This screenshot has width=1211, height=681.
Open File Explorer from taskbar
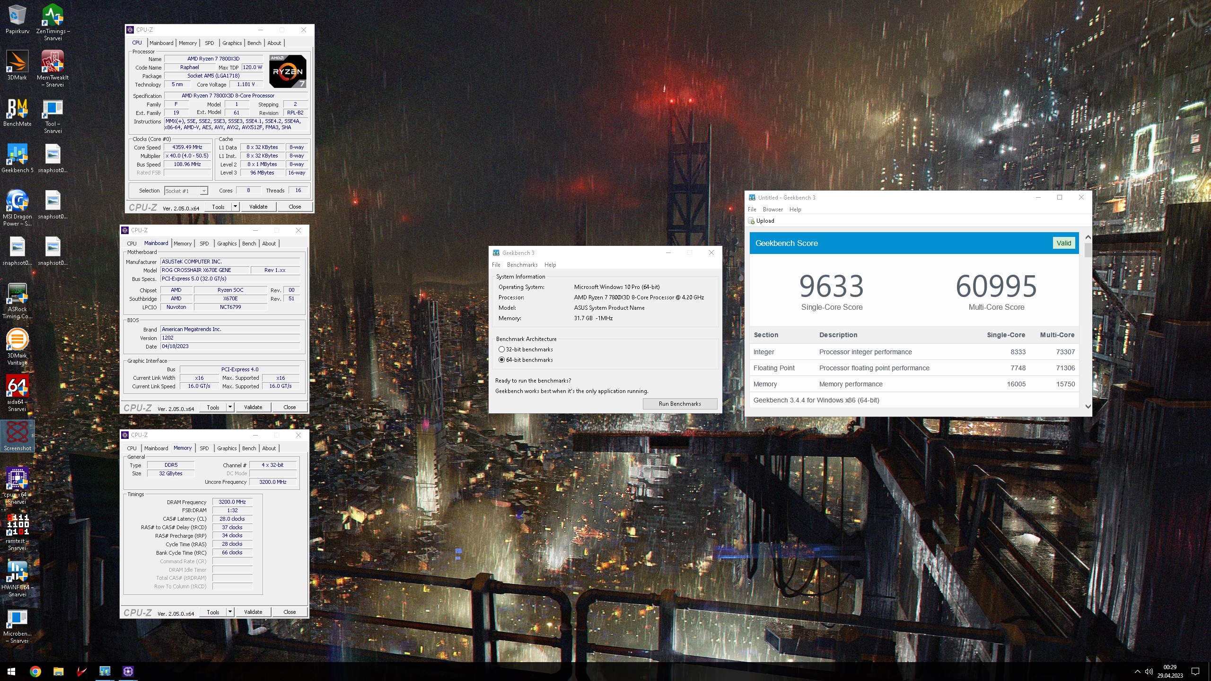click(x=58, y=671)
